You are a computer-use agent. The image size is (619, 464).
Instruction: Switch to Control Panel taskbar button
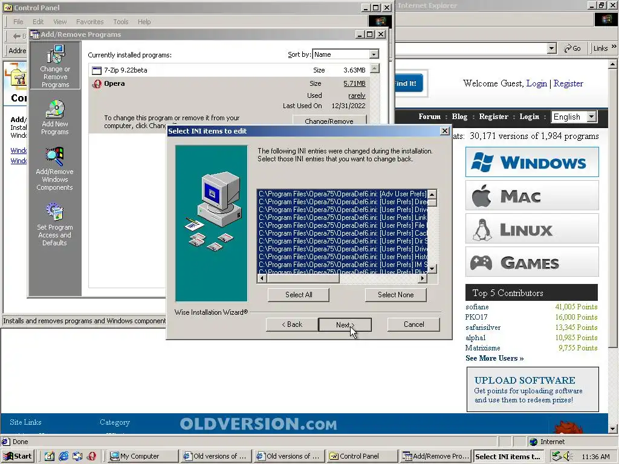(362, 456)
